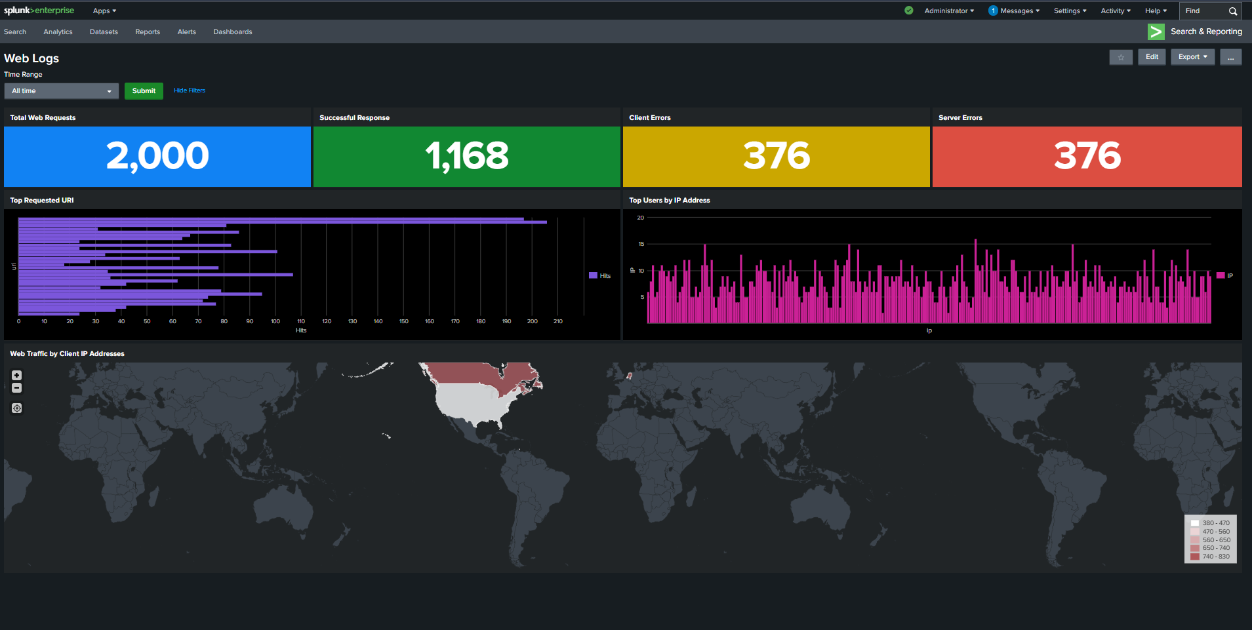Open the Dashboards tab
Screen dimensions: 1252x630
[x=232, y=32]
